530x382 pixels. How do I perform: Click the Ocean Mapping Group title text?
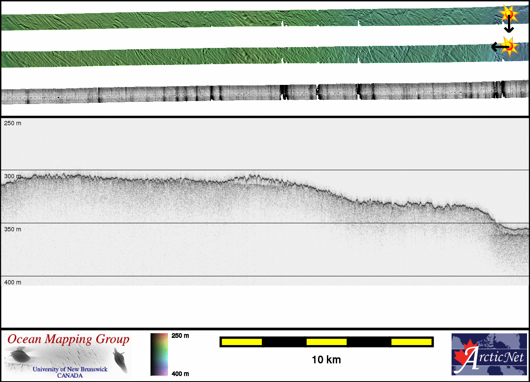coord(68,339)
